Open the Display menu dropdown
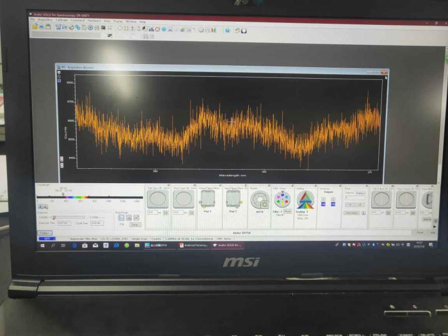 [x=117, y=21]
